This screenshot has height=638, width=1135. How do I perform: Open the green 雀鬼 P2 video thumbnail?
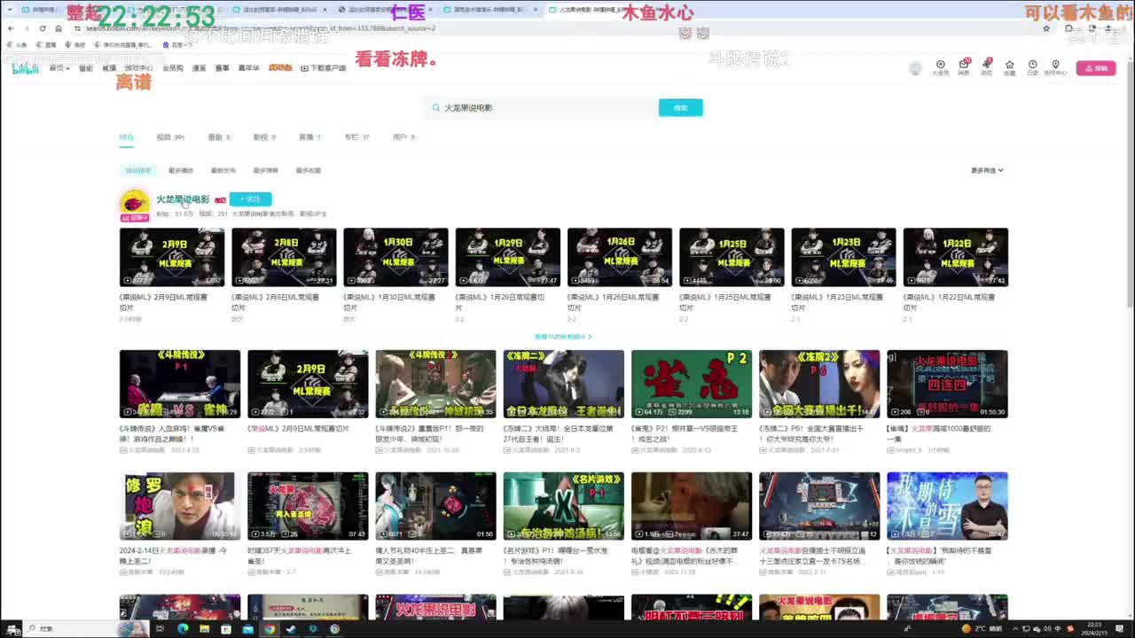pyautogui.click(x=692, y=383)
